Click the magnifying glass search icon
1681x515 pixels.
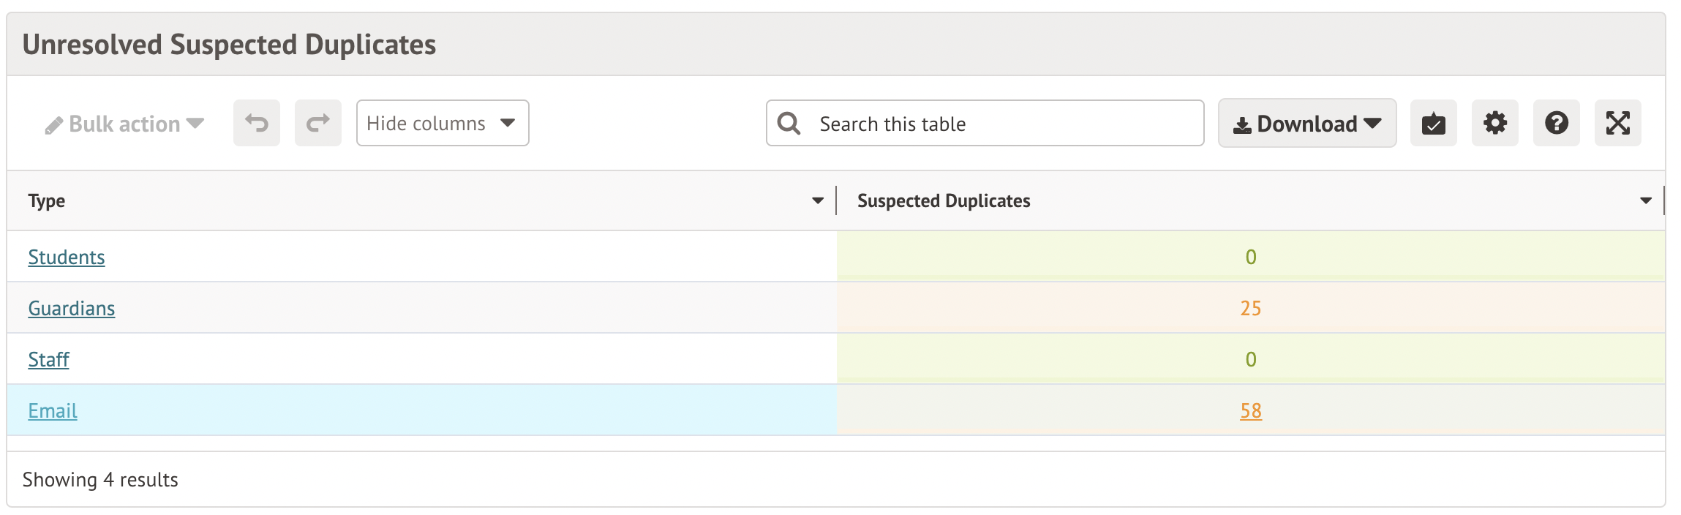[789, 123]
